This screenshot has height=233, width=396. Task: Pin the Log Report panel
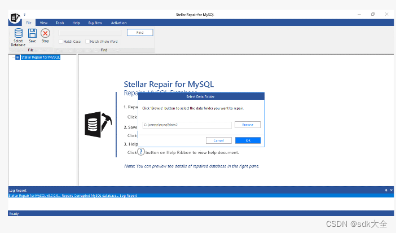coord(386,190)
